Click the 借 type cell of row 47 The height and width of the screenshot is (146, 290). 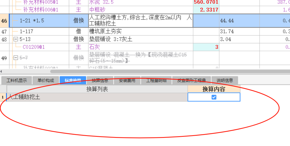79,32
